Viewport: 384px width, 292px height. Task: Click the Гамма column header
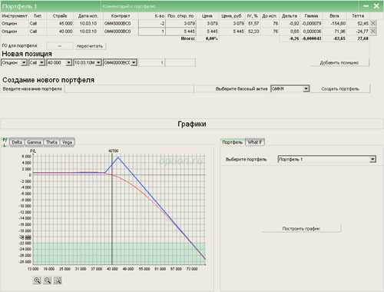point(311,16)
